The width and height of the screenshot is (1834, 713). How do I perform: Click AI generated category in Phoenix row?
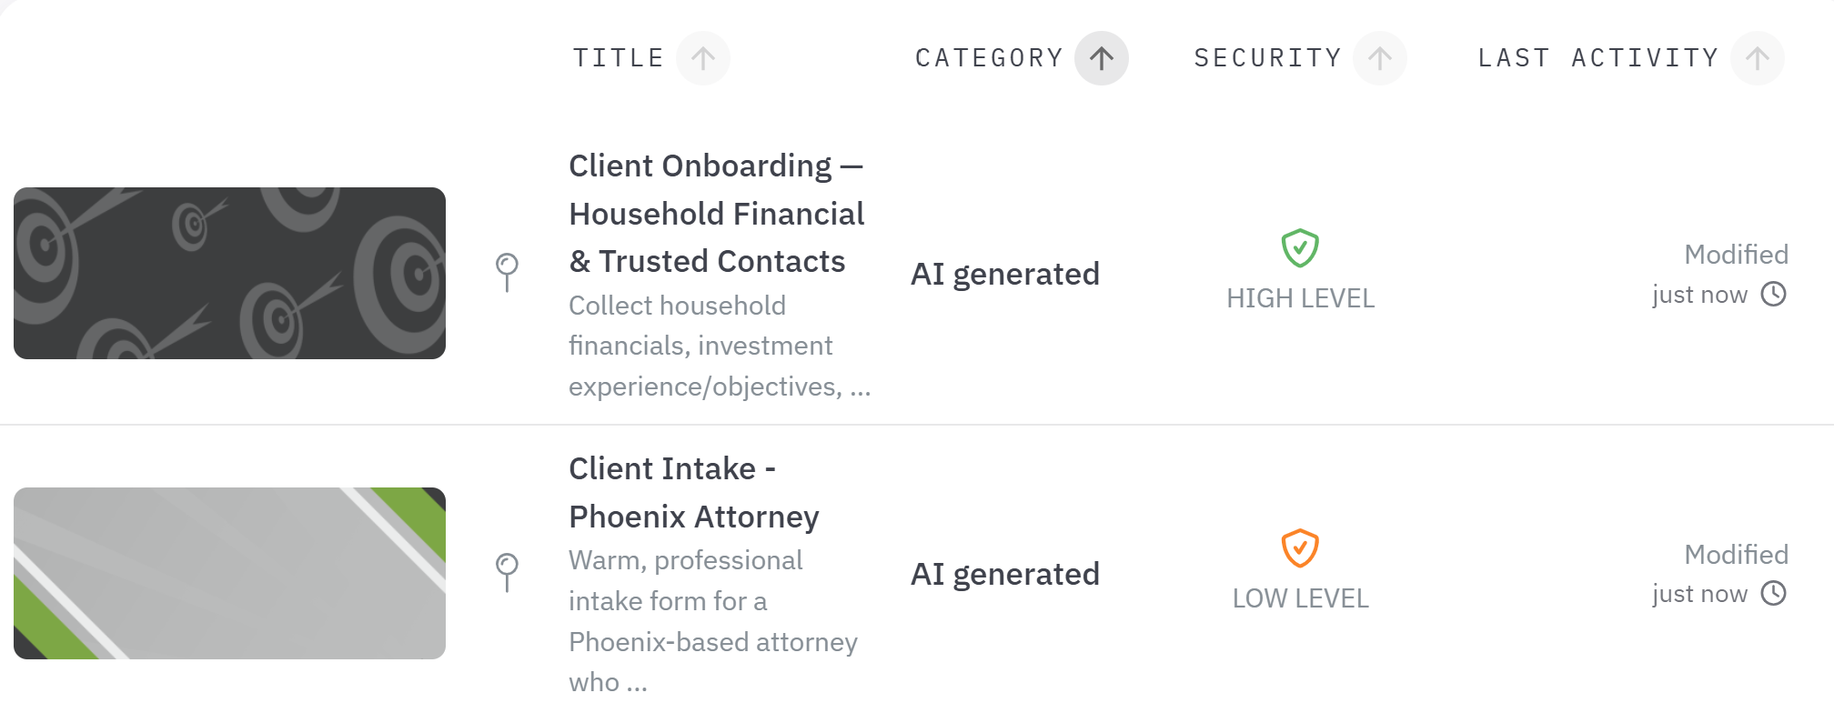coord(1005,574)
